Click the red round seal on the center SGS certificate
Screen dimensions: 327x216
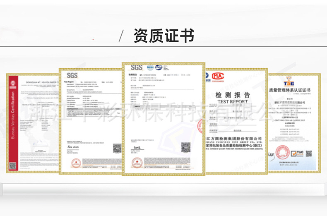pyautogui.click(x=137, y=163)
